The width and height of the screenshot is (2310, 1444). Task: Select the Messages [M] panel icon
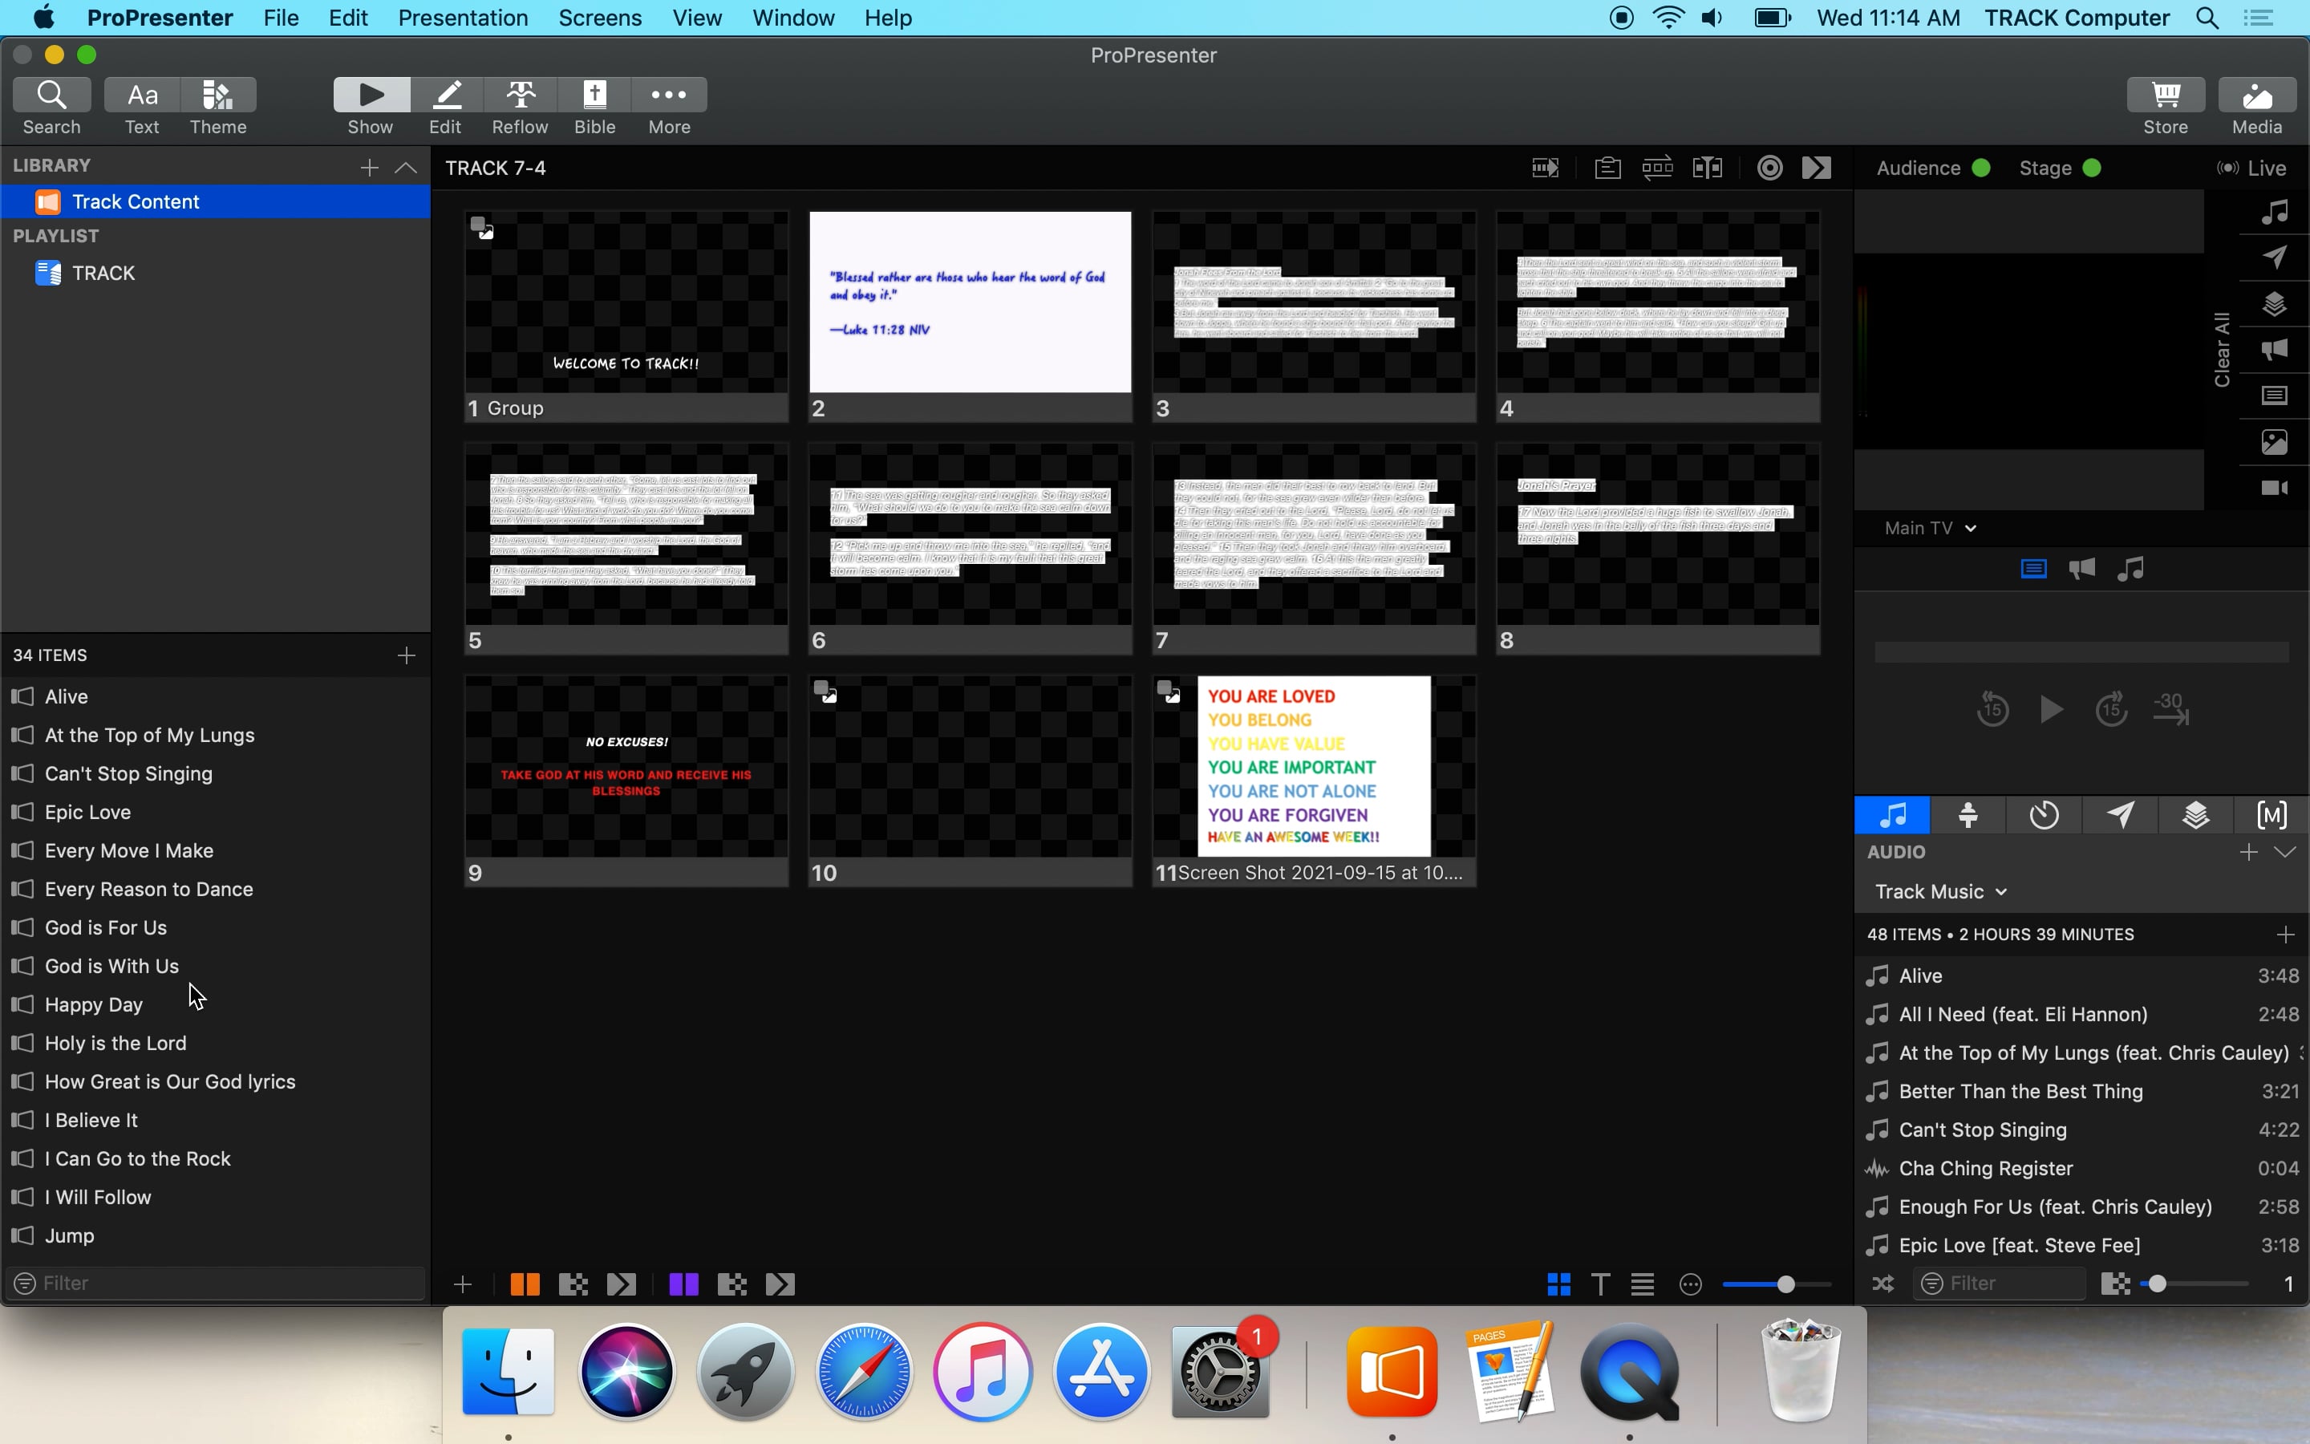pos(2271,814)
